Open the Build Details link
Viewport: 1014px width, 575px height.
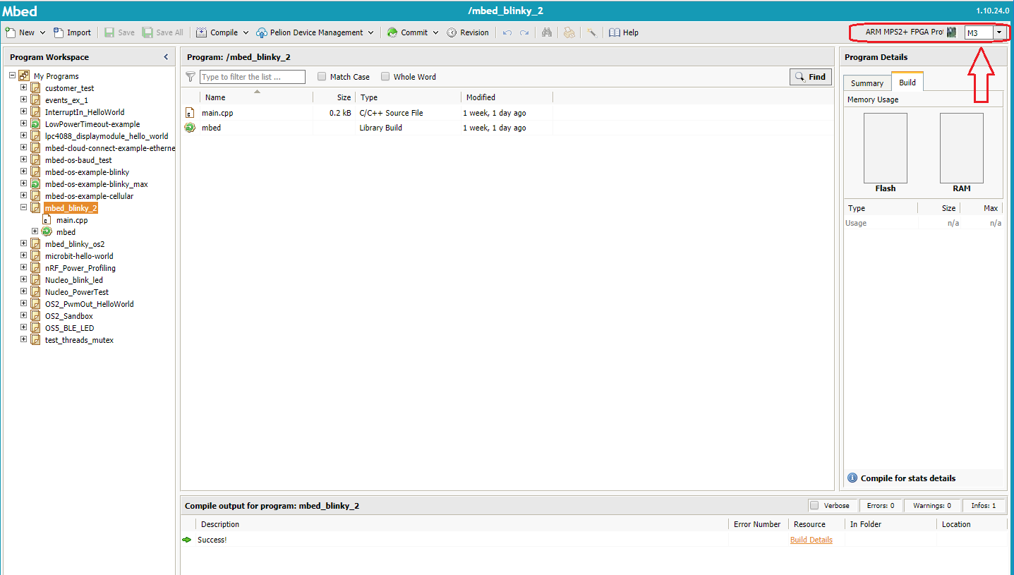point(811,540)
